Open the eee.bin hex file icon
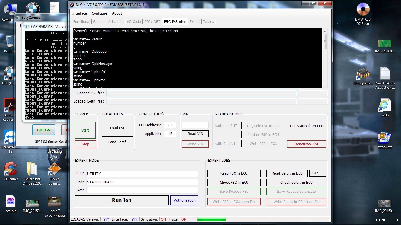The width and height of the screenshot is (401, 225). click(11, 202)
